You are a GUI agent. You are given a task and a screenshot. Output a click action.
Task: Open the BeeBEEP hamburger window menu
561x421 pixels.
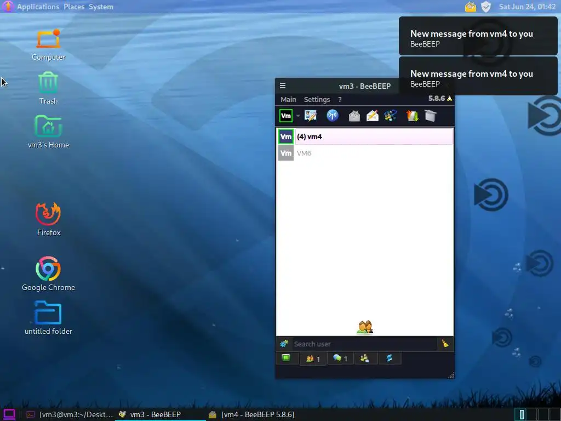click(283, 86)
